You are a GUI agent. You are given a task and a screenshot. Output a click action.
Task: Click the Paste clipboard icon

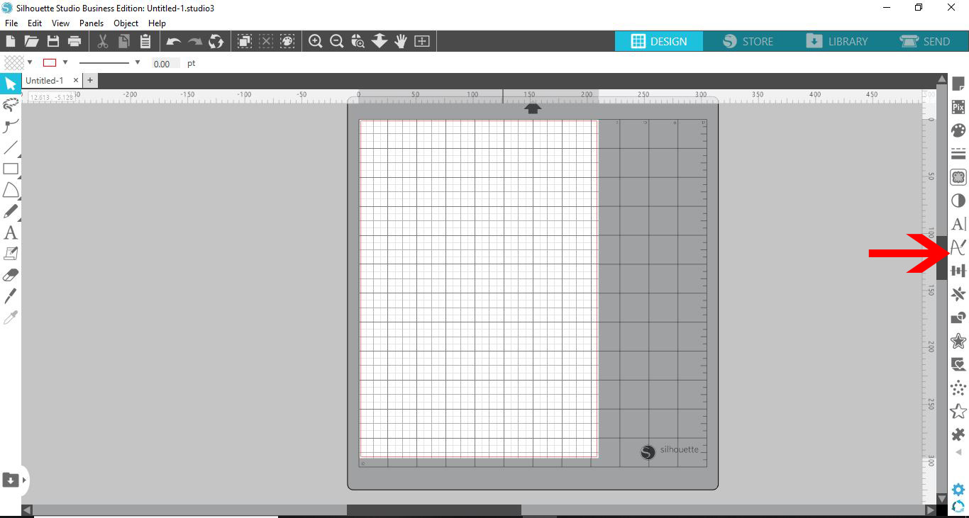pos(145,41)
